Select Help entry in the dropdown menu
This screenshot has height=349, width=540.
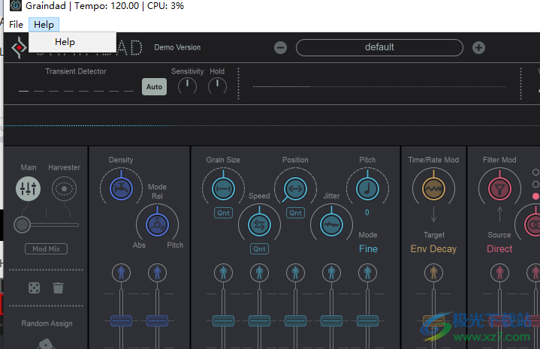click(65, 42)
